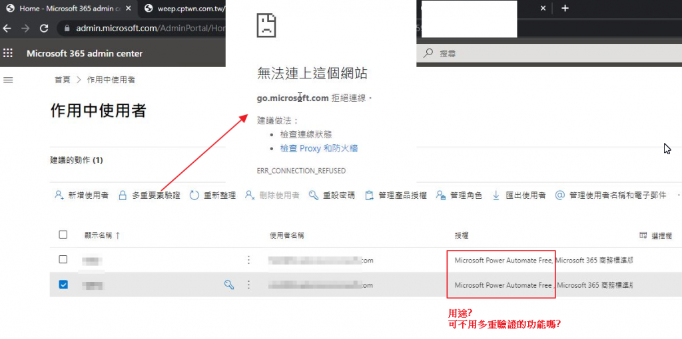This screenshot has height=339, width=682.
Task: Click the 授權 column header
Action: click(x=462, y=235)
